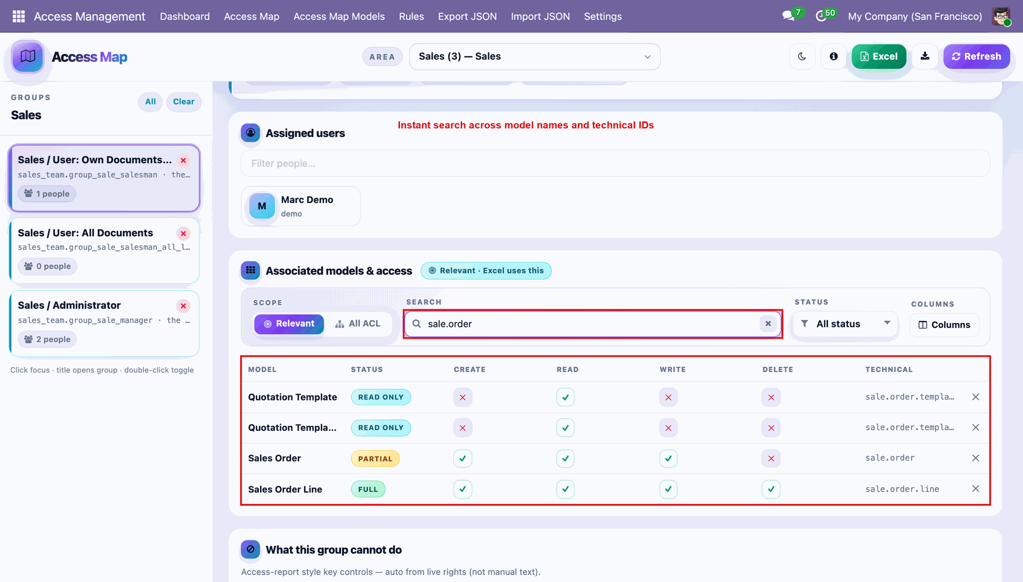Toggle delete access for Sales Order
1023x582 pixels.
tap(771, 458)
